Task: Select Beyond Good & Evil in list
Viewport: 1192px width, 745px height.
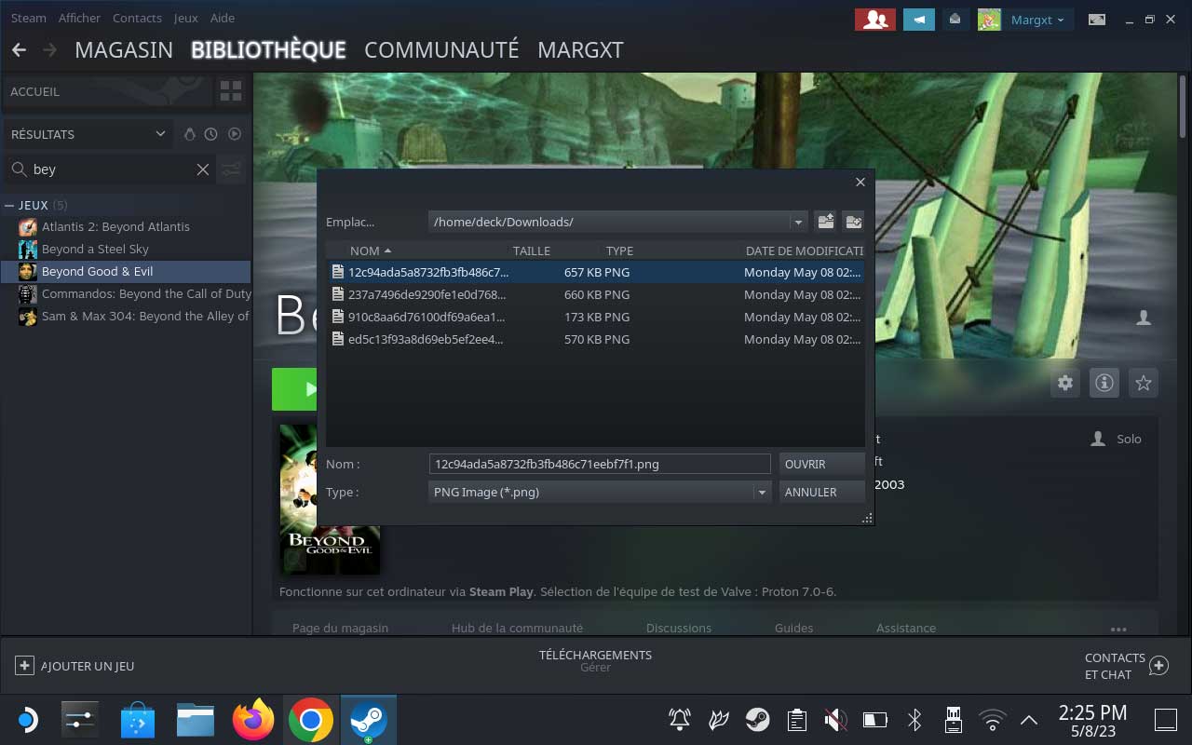Action: 125,271
